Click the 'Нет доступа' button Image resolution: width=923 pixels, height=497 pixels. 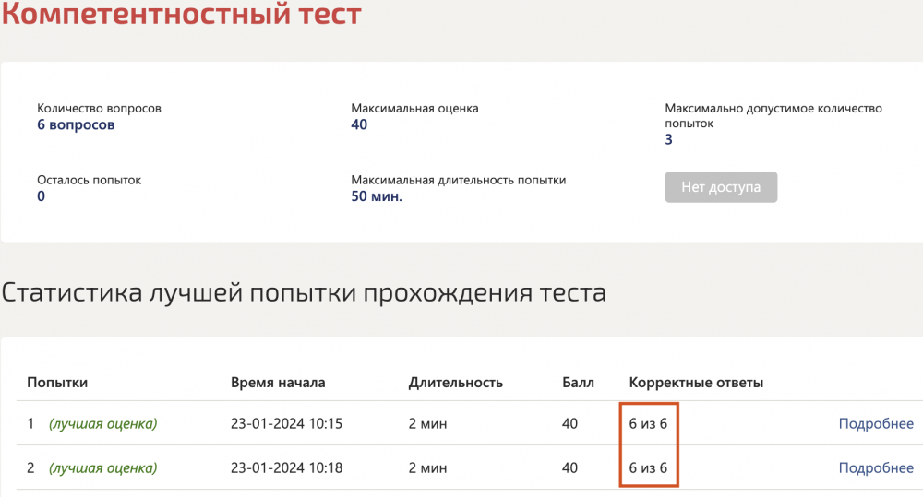721,187
